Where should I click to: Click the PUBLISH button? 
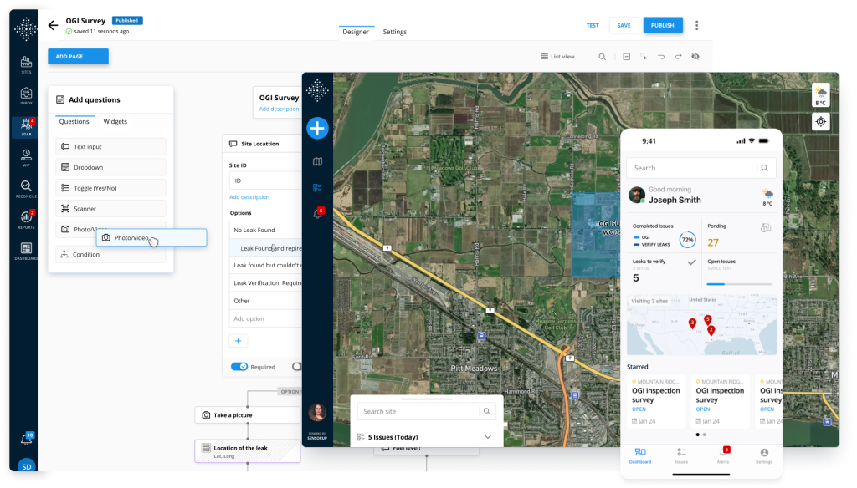(x=663, y=25)
